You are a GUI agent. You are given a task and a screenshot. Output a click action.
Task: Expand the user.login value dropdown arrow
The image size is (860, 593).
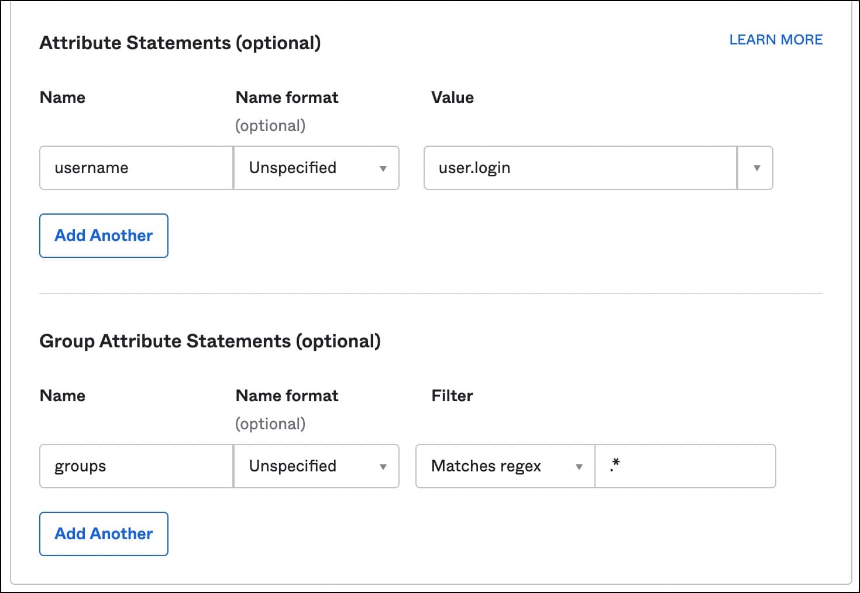tap(756, 168)
